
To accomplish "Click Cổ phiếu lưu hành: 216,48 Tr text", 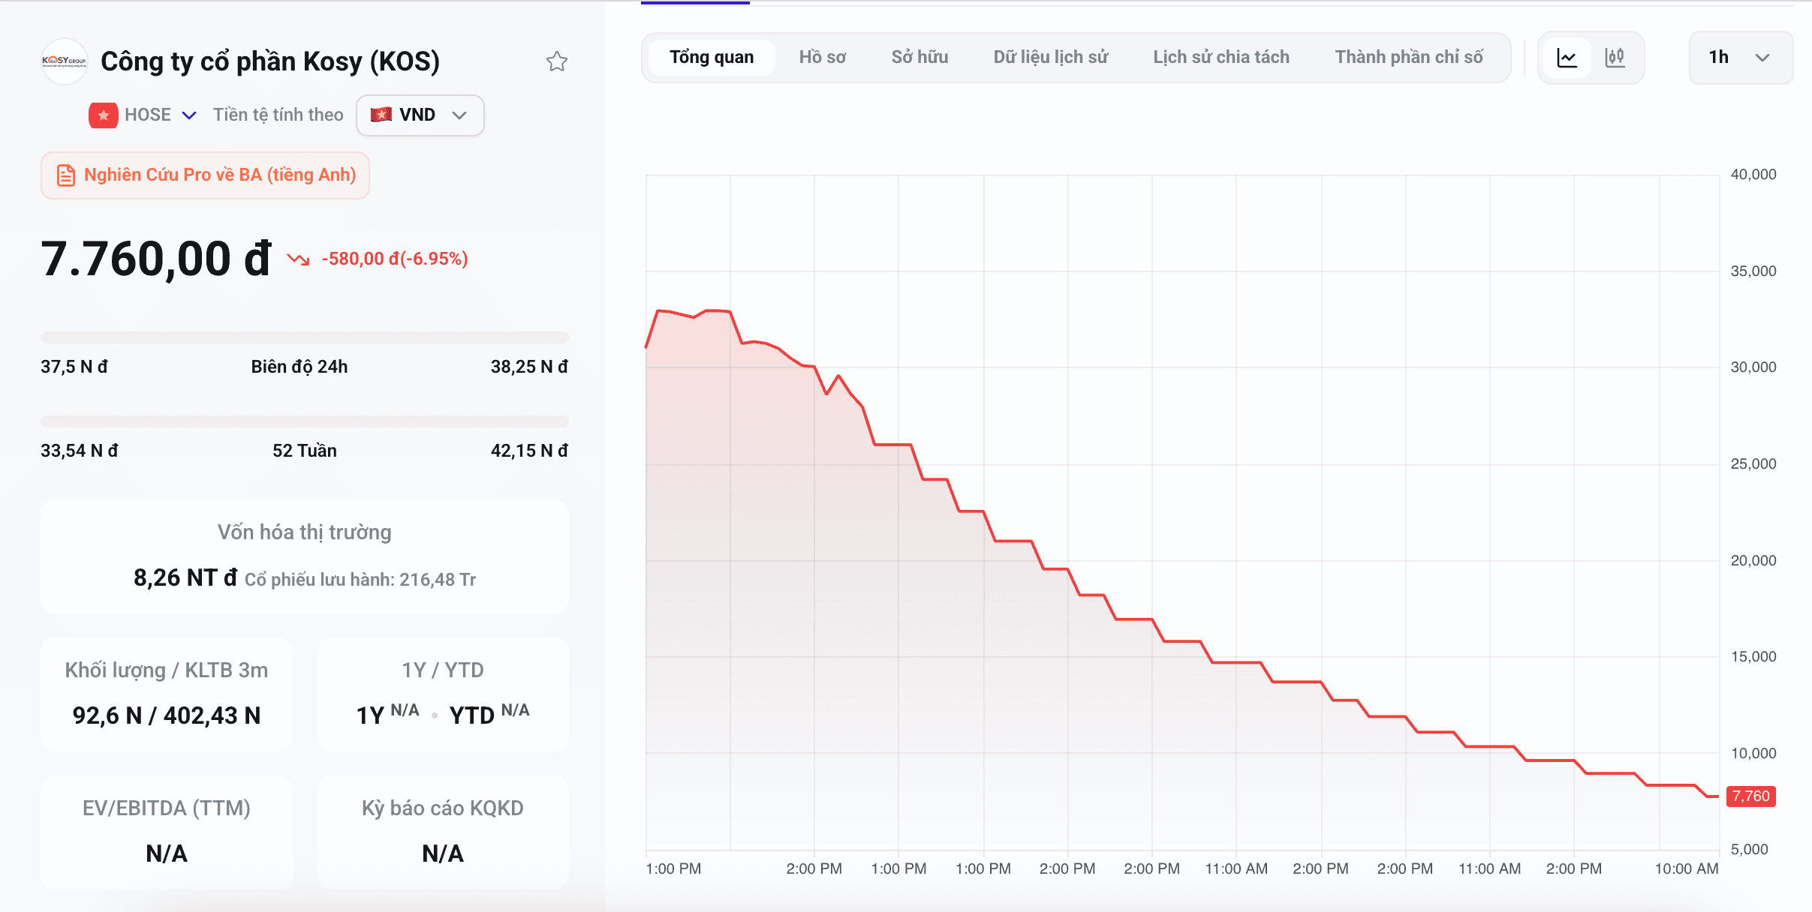I will click(360, 580).
